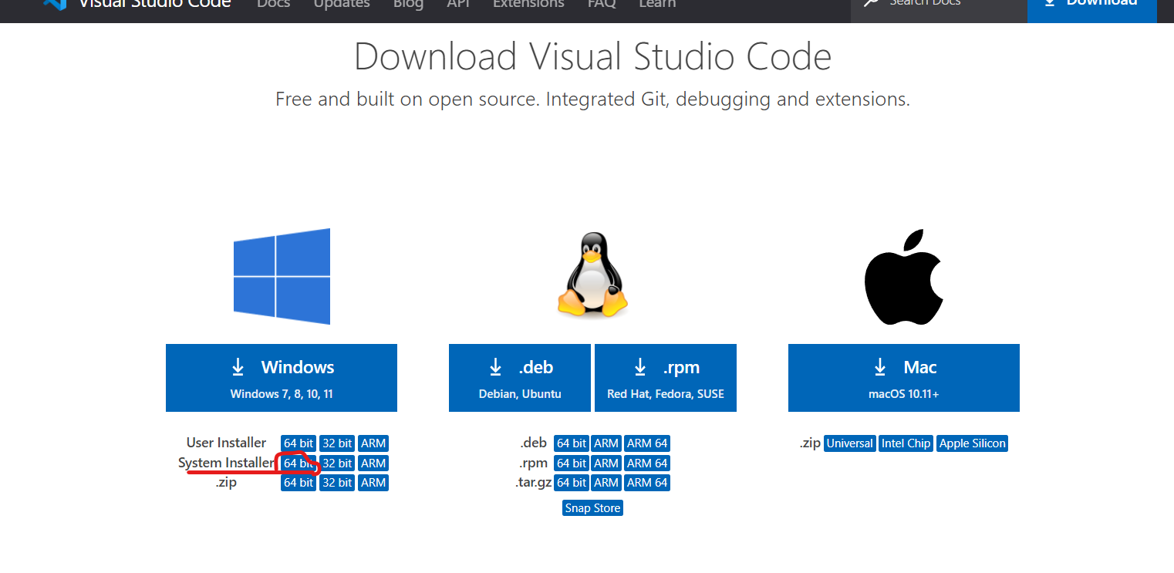Download Windows .zip 64 bit
Image resolution: width=1174 pixels, height=573 pixels.
point(299,483)
